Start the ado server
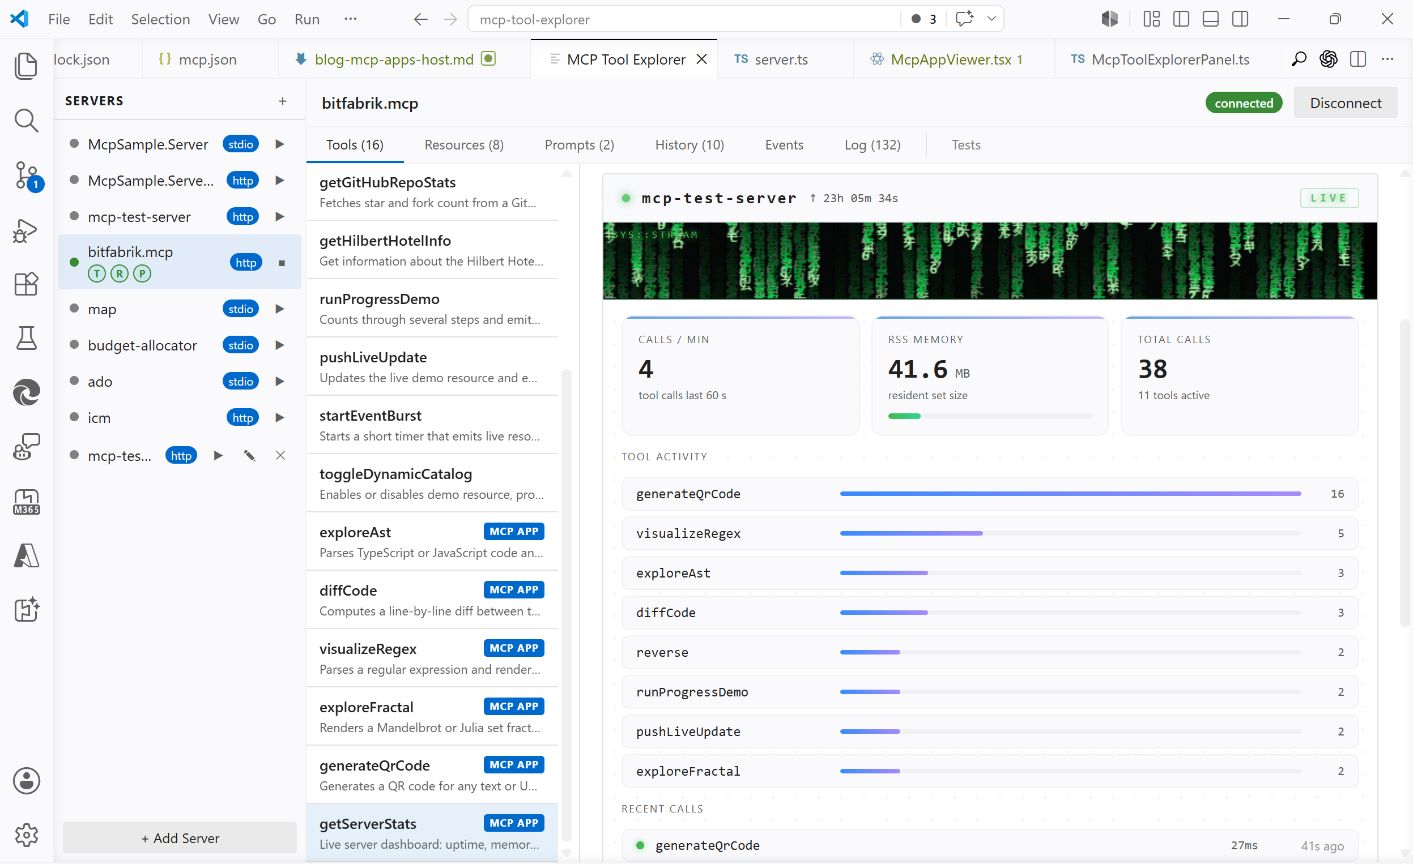Image resolution: width=1413 pixels, height=864 pixels. pyautogui.click(x=280, y=381)
